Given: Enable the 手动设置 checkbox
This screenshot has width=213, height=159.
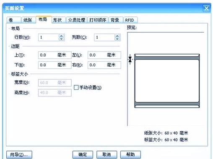Looking at the screenshot, I should (76, 88).
